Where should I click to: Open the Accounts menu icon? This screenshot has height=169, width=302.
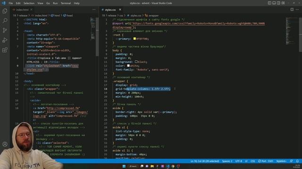click(x=5, y=144)
